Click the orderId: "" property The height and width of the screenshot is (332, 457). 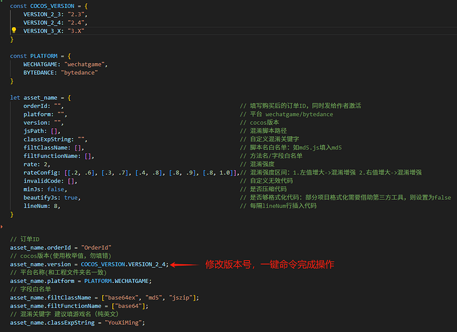[43, 106]
